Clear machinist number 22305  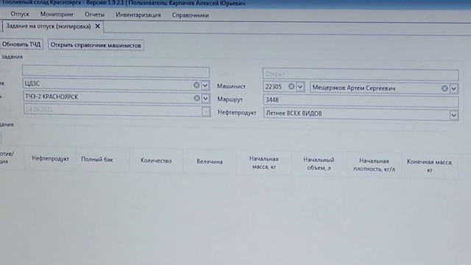pos(291,87)
